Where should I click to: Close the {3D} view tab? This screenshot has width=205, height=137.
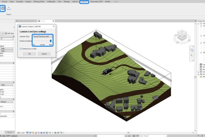pos(53,21)
